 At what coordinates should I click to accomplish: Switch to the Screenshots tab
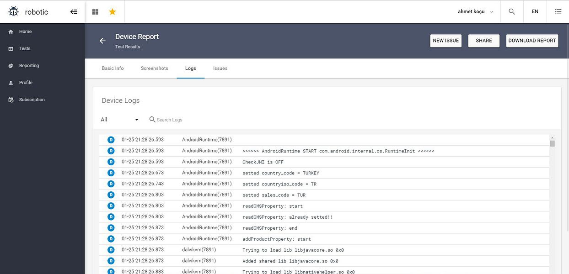(155, 68)
